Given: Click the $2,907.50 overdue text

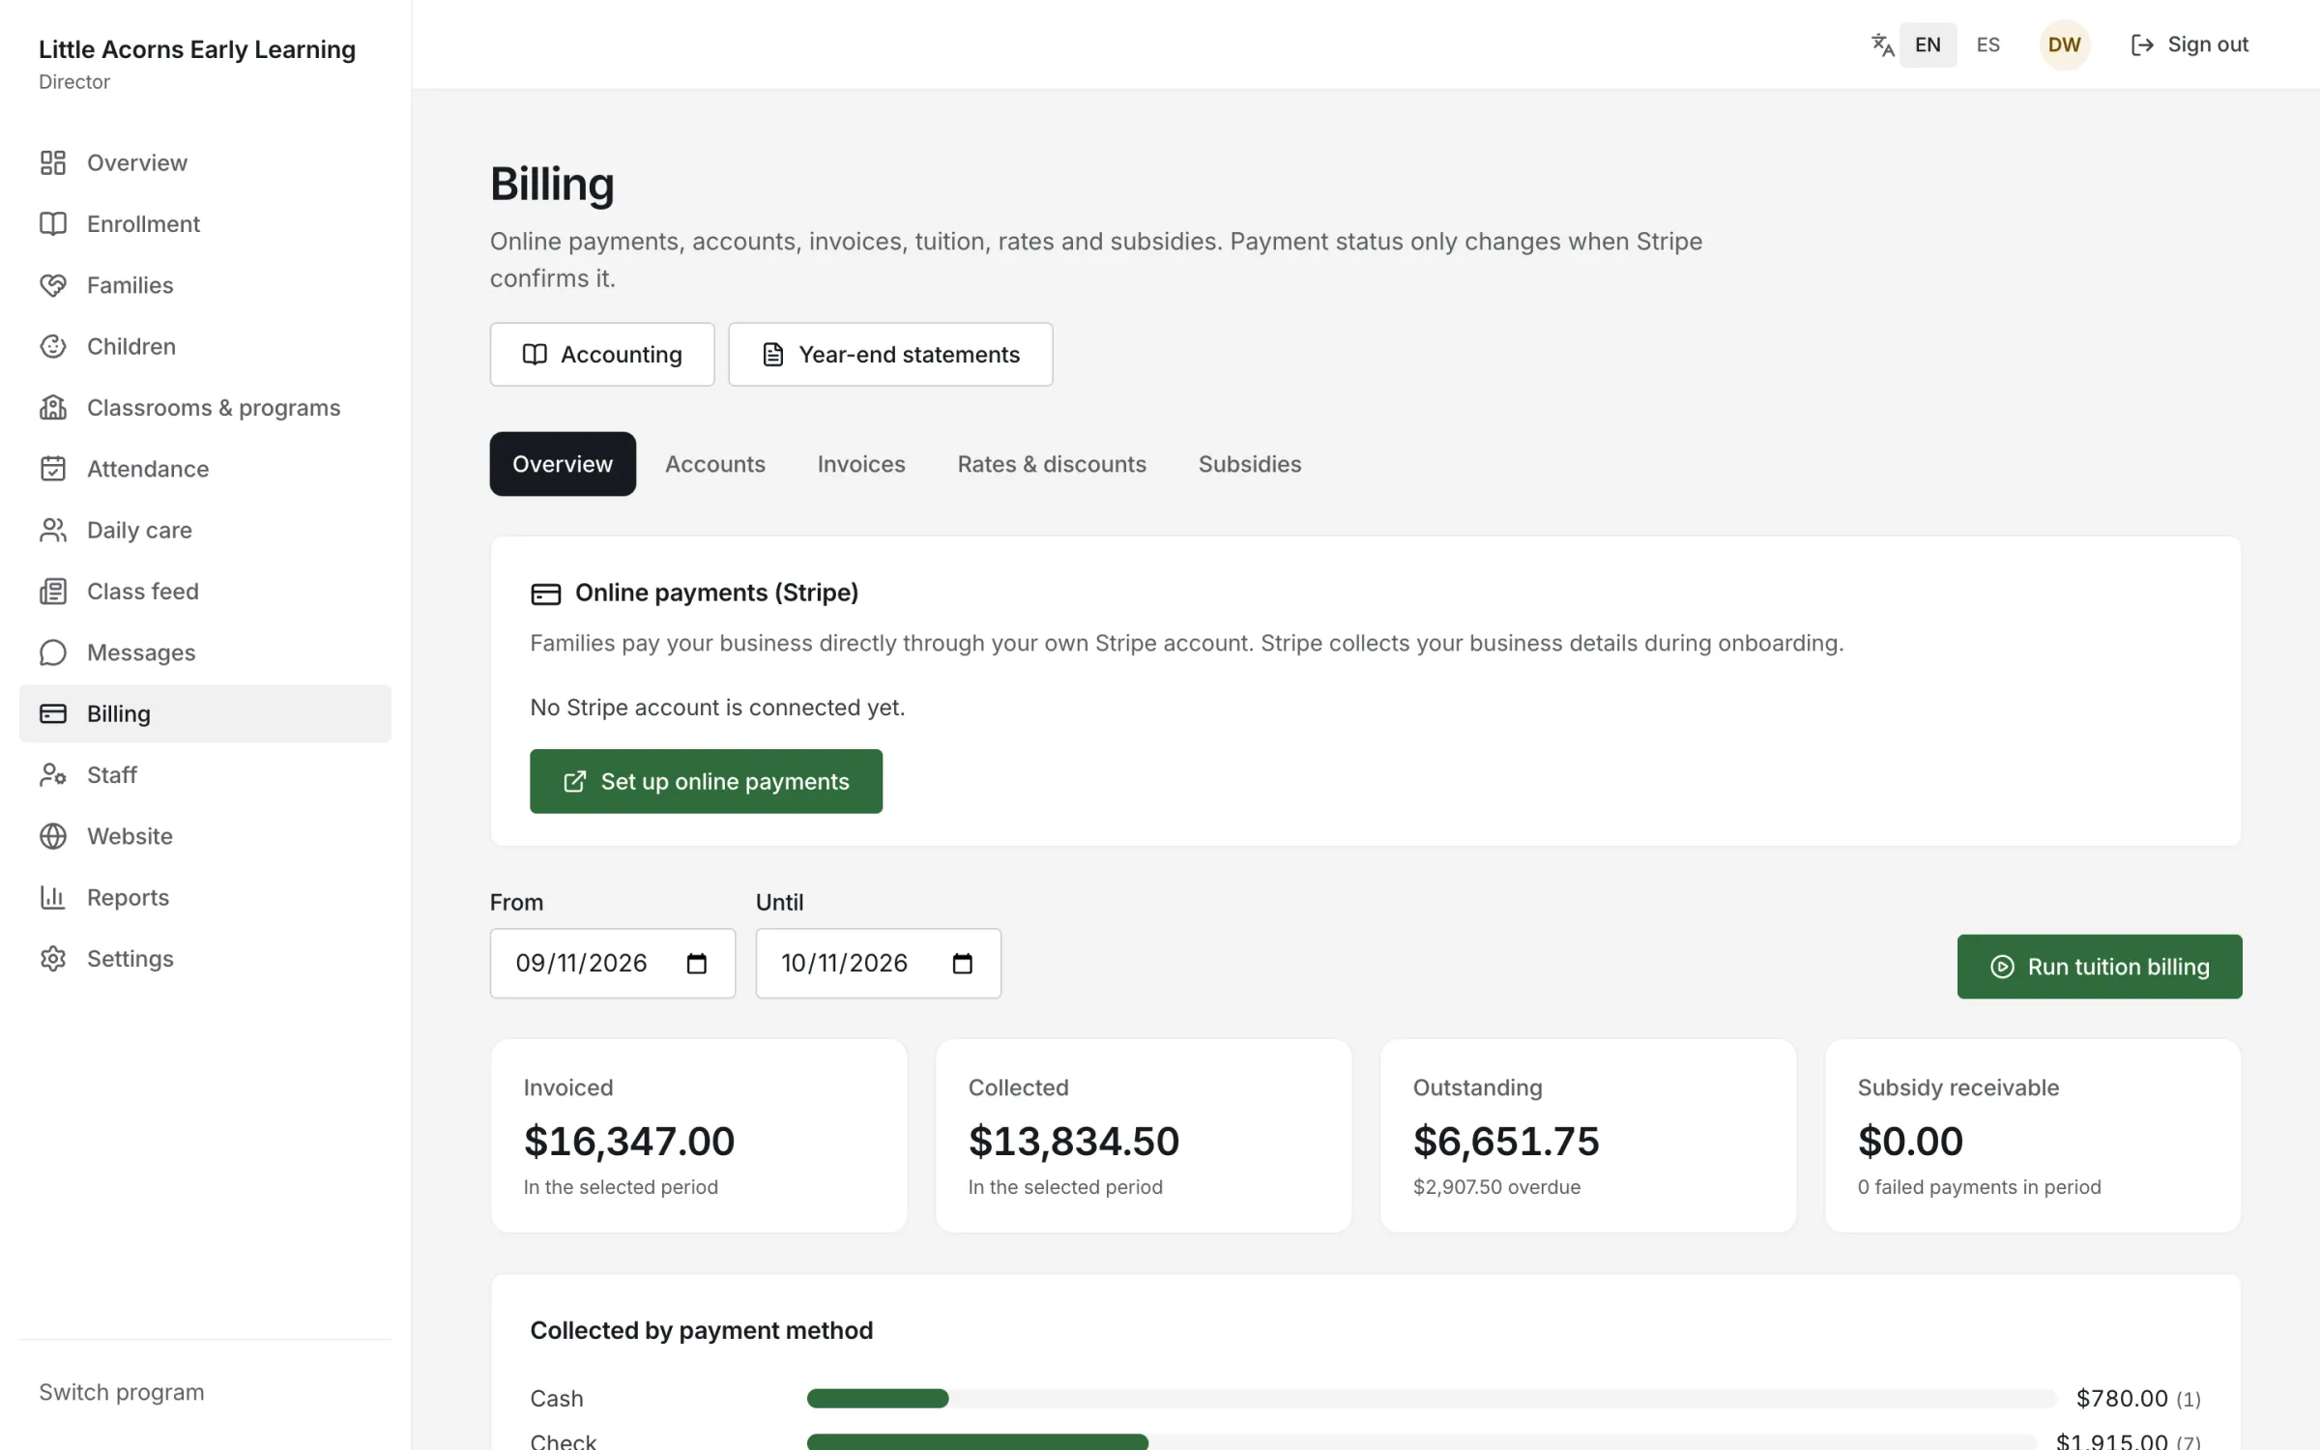Looking at the screenshot, I should click(1496, 1187).
